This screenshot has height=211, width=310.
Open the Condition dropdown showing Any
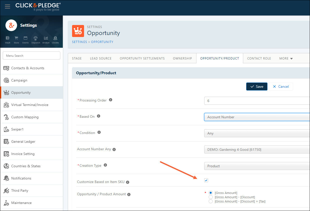257,133
